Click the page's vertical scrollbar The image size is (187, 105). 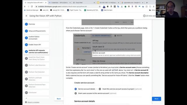(x=164, y=46)
